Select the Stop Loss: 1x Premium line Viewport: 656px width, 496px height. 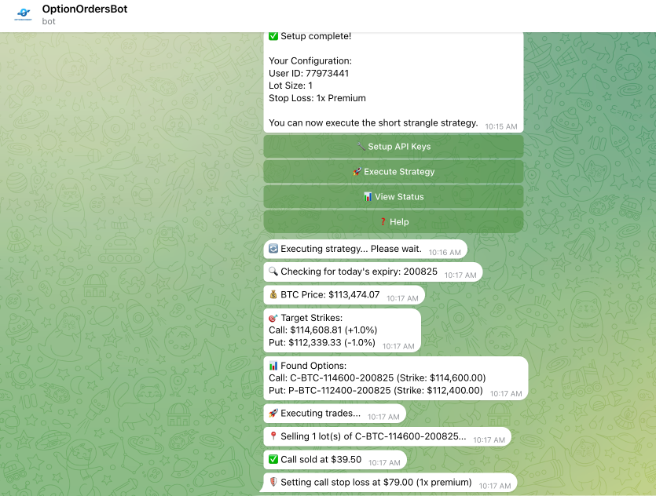tap(317, 98)
